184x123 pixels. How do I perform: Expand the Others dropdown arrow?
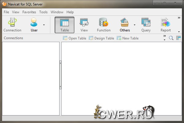(x=134, y=25)
